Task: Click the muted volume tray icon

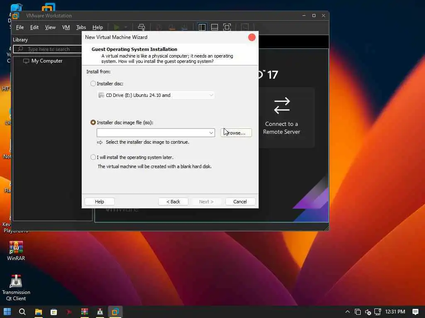Action: 368,312
